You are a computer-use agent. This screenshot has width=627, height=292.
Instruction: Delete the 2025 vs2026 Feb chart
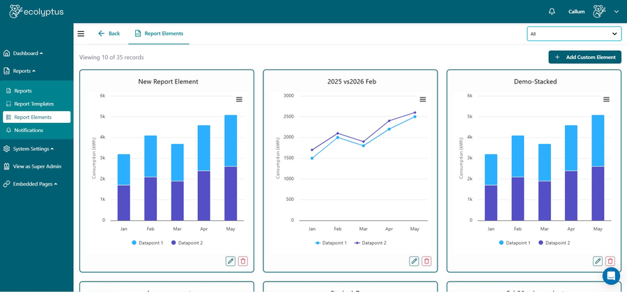[x=426, y=261]
